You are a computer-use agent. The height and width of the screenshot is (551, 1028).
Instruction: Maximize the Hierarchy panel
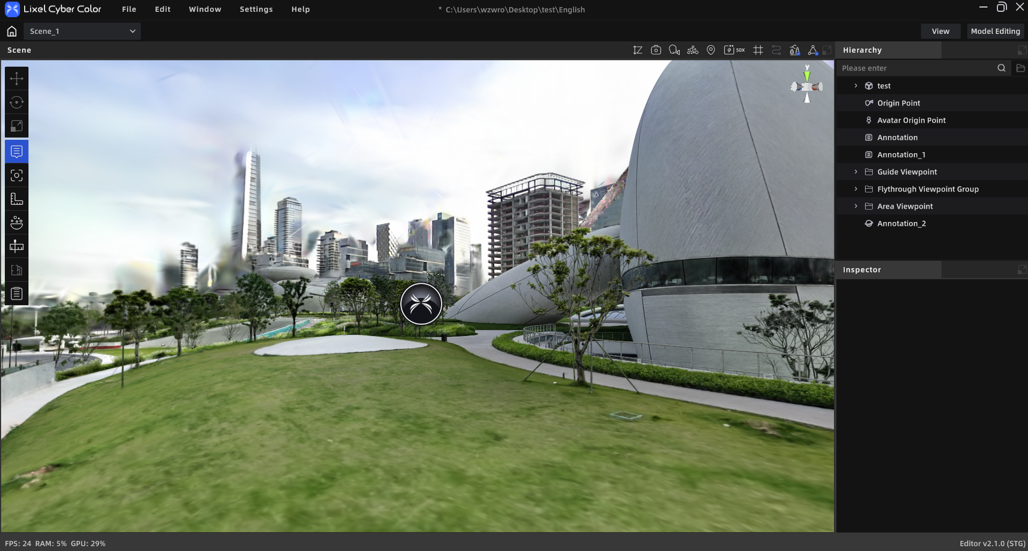1022,50
